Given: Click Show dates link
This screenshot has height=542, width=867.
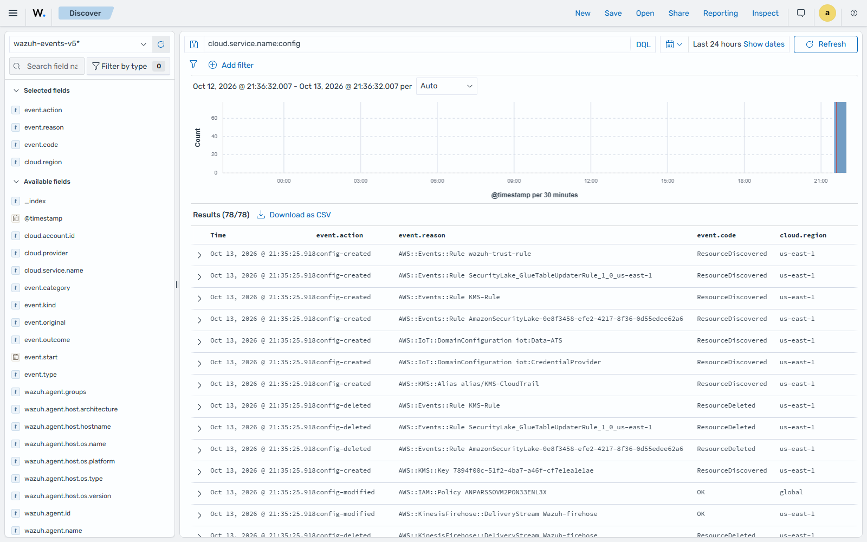Looking at the screenshot, I should [764, 44].
